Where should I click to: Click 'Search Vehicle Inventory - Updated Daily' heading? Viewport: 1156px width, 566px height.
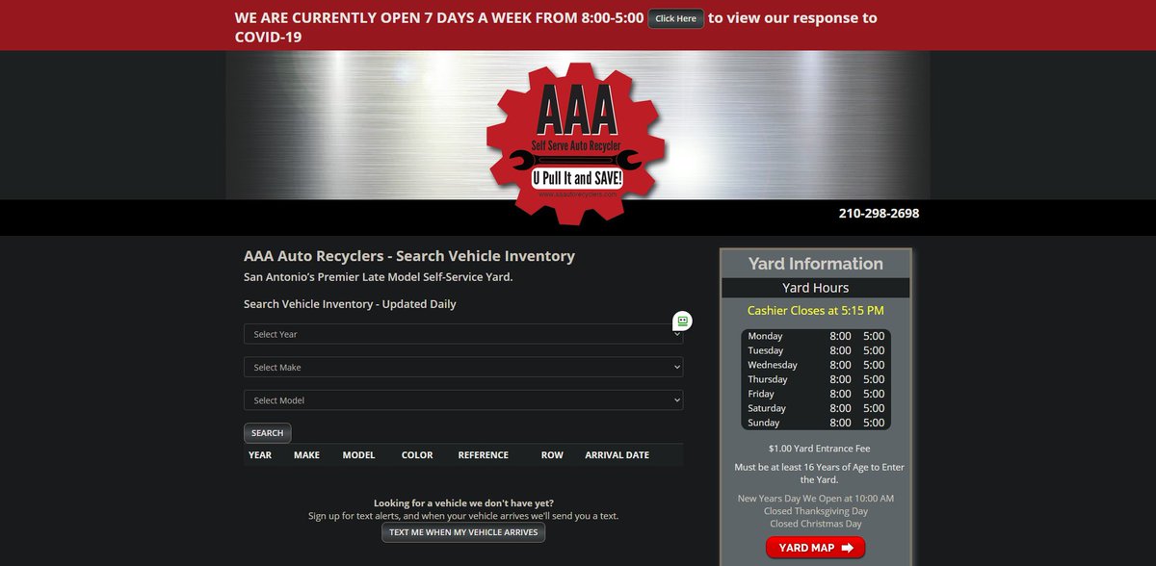(350, 304)
